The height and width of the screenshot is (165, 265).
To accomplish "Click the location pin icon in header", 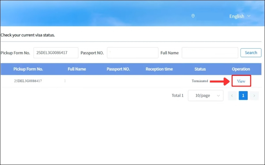I will 193,16.
